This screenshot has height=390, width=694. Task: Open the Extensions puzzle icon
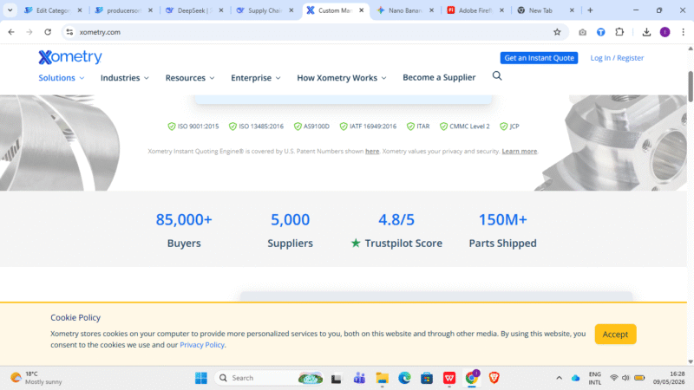[x=619, y=32]
